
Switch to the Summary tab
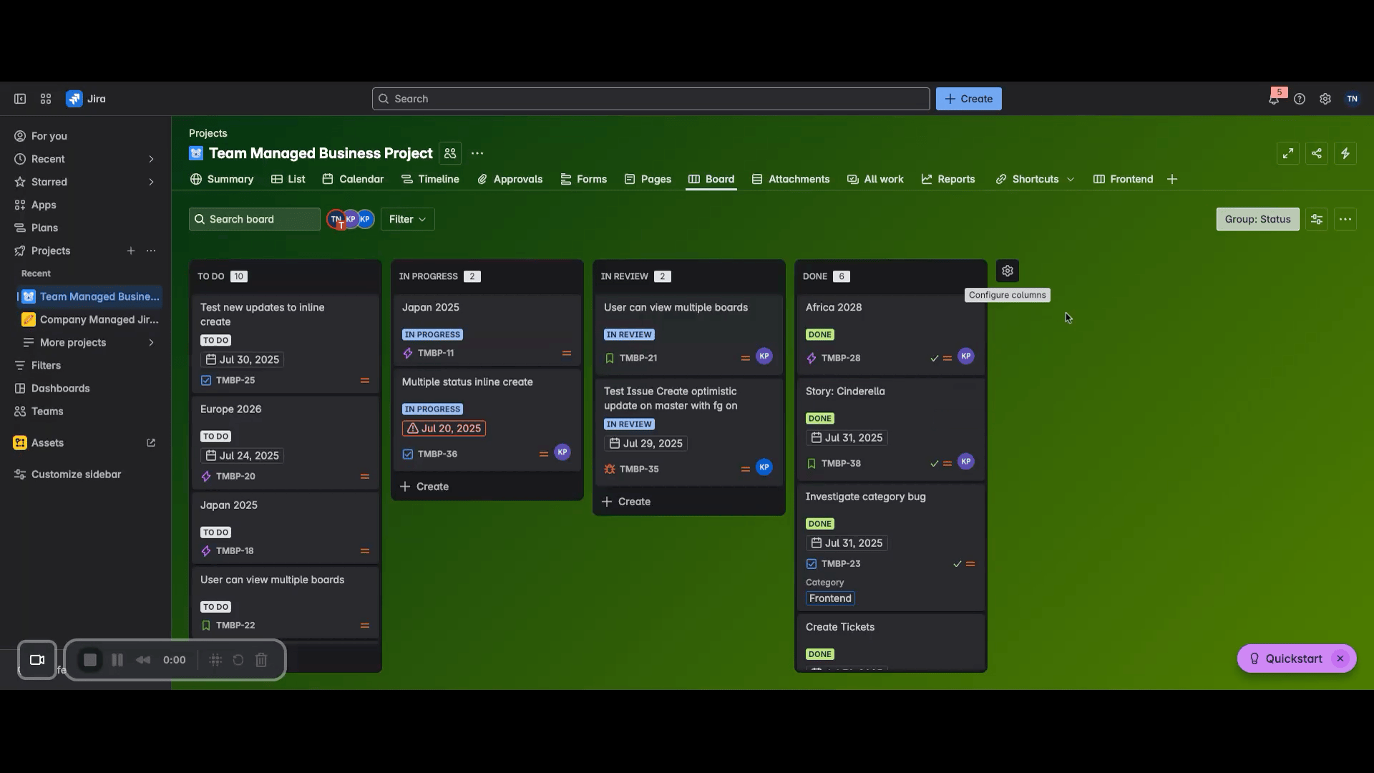222,179
